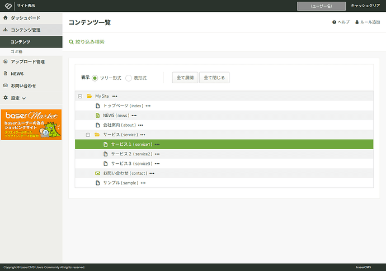The height and width of the screenshot is (271, 386).
Task: Click the コンテンツ管理 sitemap icon
Action: coord(6,30)
